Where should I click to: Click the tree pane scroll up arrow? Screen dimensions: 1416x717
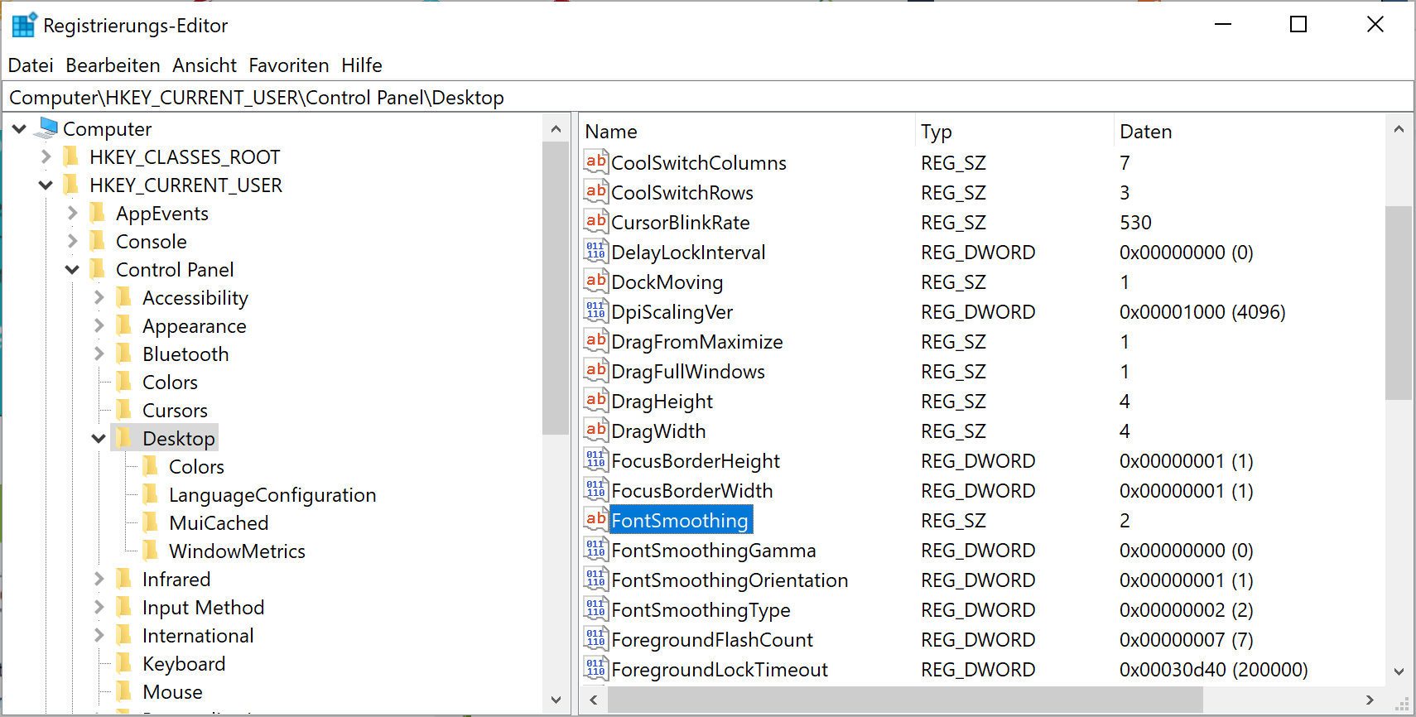pyautogui.click(x=556, y=129)
